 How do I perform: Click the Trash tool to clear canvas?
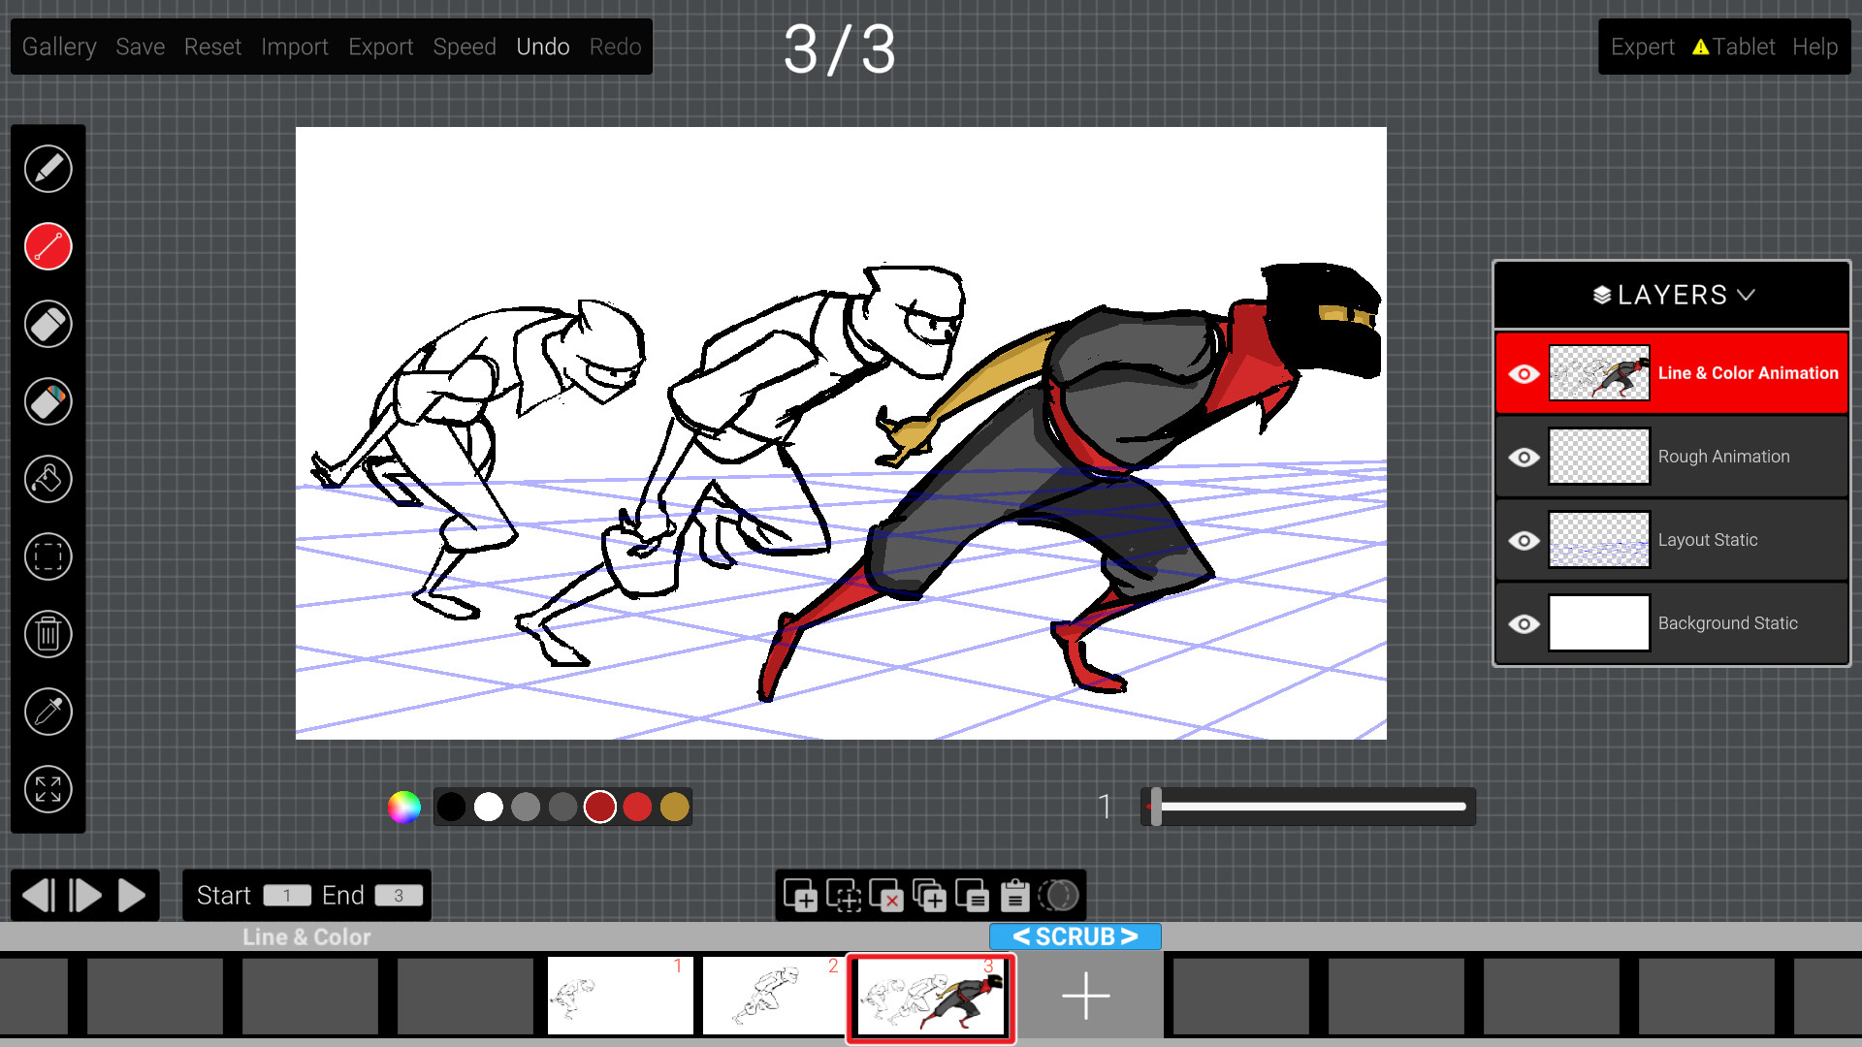(48, 634)
